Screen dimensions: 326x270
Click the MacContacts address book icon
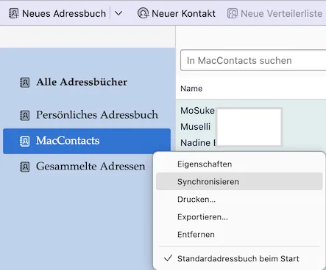(25, 142)
